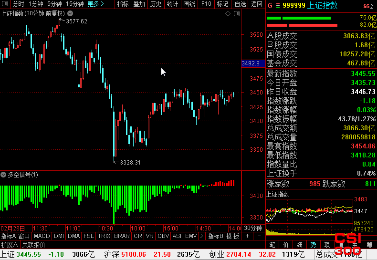Open 关联报价 related quotes
Image resolution: width=377 pixels, height=260 pixels.
(x=34, y=245)
